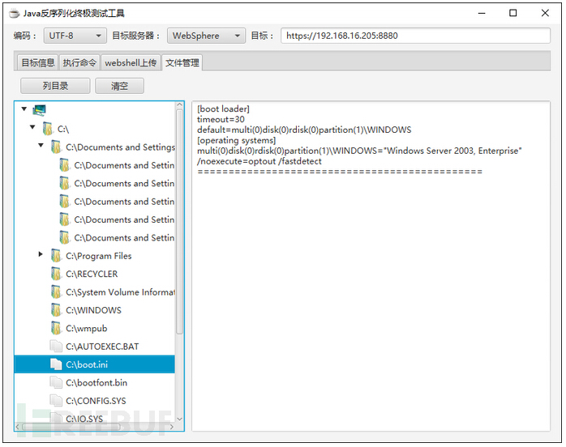Select the C:\Program Files tree row
566x447 pixels.
[95, 256]
